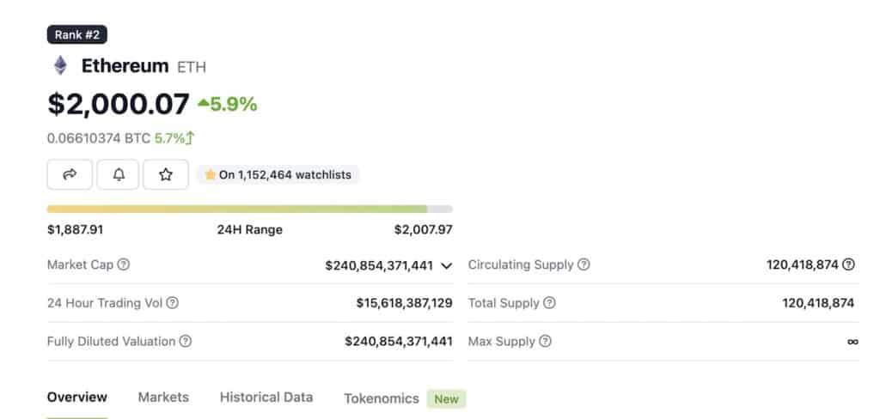Click the bell alert icon button
This screenshot has height=419, width=880.
coord(118,174)
